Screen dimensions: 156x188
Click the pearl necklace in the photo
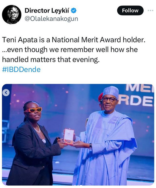tap(38, 129)
